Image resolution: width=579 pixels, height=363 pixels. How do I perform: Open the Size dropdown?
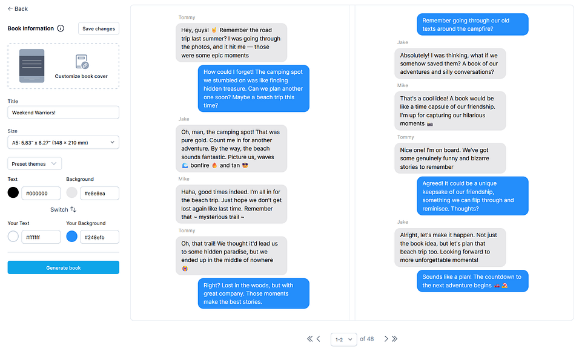(63, 142)
